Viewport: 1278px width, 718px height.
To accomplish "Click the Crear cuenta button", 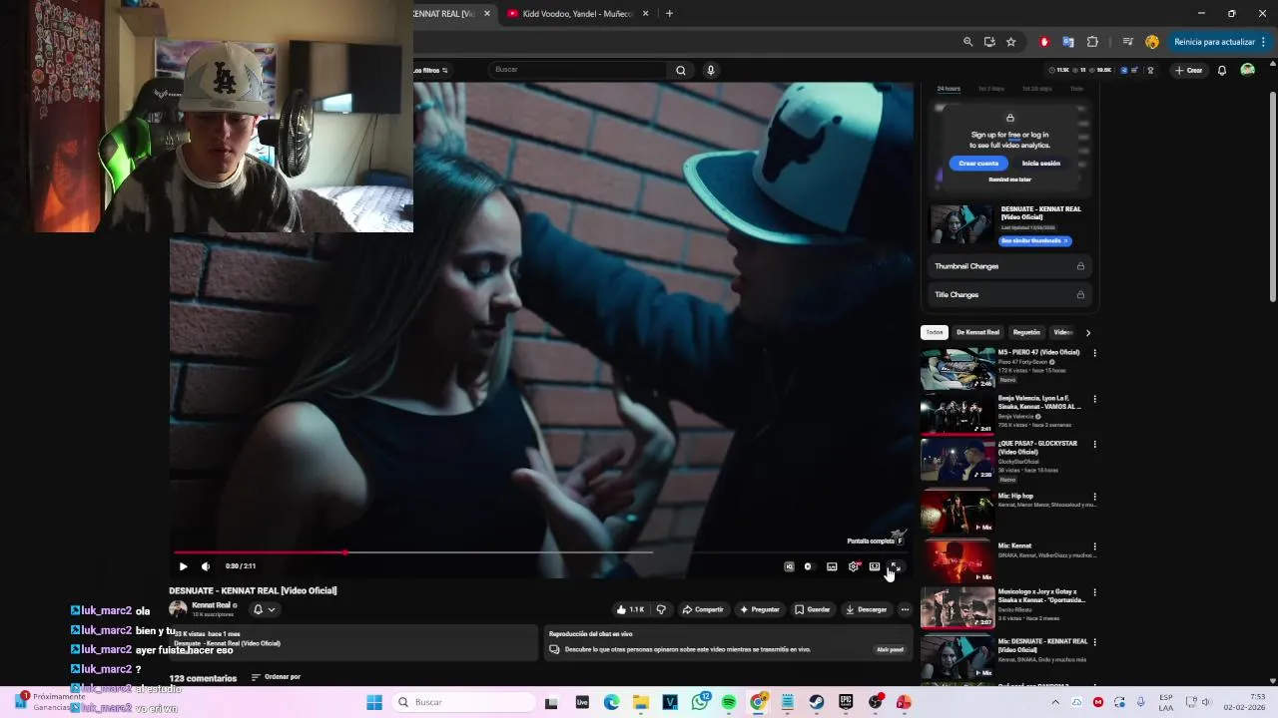I will tap(978, 164).
